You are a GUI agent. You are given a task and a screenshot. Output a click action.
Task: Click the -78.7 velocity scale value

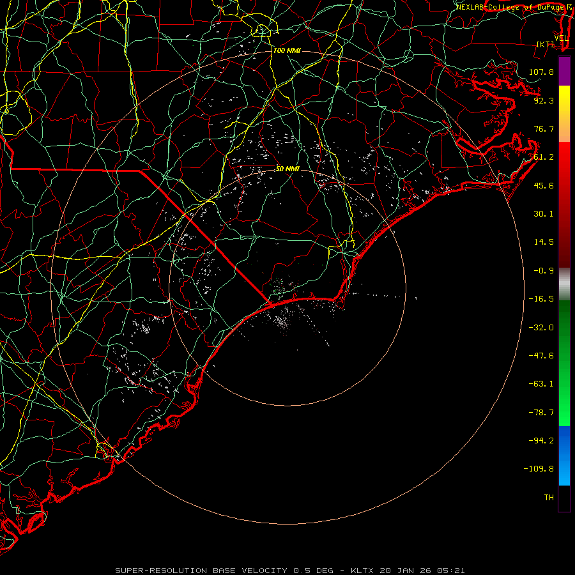pos(541,413)
